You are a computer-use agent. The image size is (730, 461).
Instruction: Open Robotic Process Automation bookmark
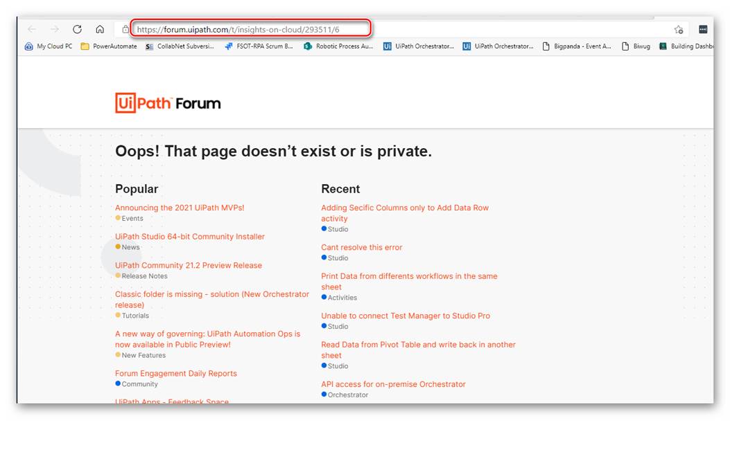(x=338, y=46)
